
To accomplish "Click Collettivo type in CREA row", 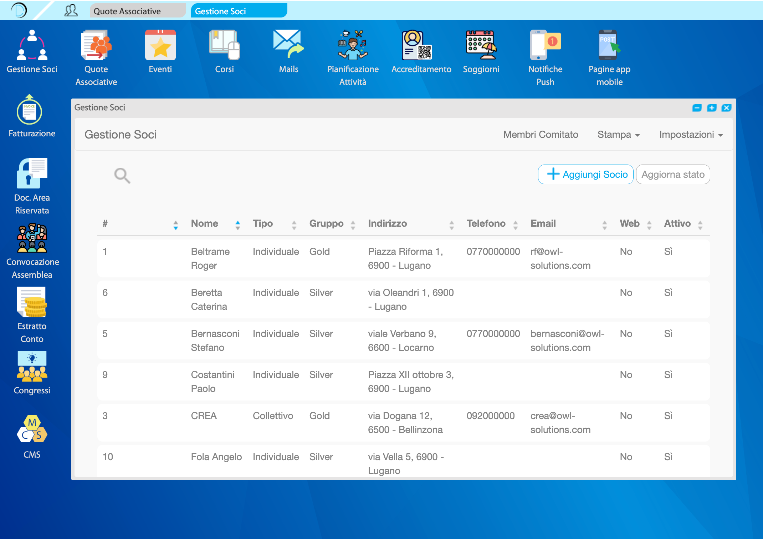I will pyautogui.click(x=273, y=416).
